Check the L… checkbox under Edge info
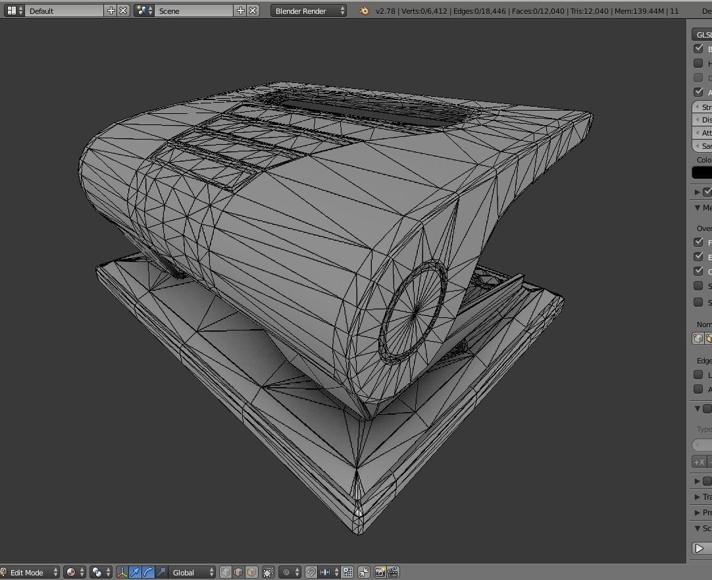The image size is (712, 580). tap(698, 375)
